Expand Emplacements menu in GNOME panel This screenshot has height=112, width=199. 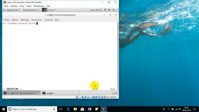click(x=31, y=10)
